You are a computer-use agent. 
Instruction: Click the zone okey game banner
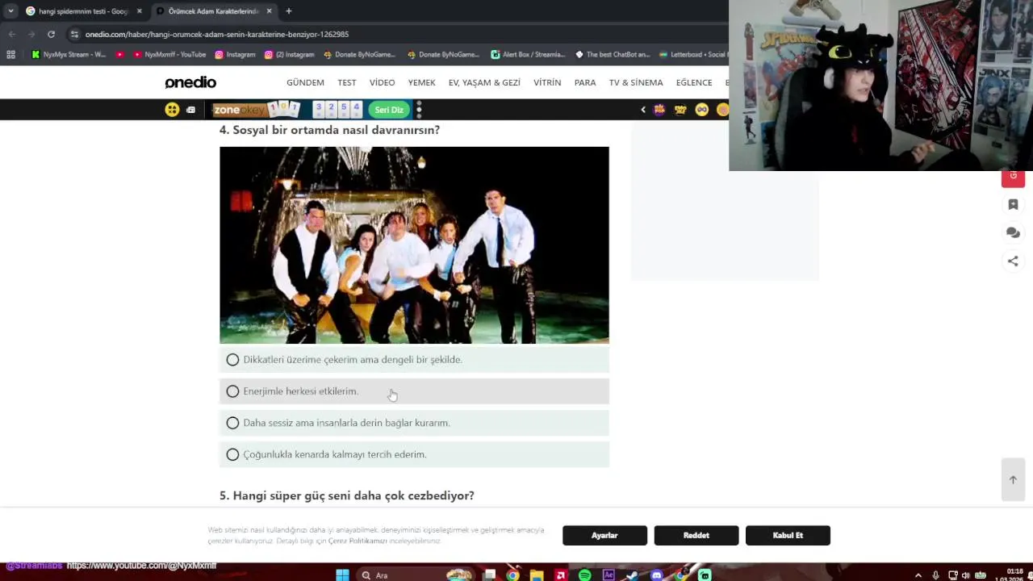click(x=256, y=110)
